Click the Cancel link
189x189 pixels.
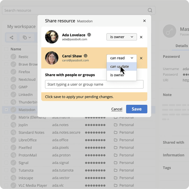[117, 109]
